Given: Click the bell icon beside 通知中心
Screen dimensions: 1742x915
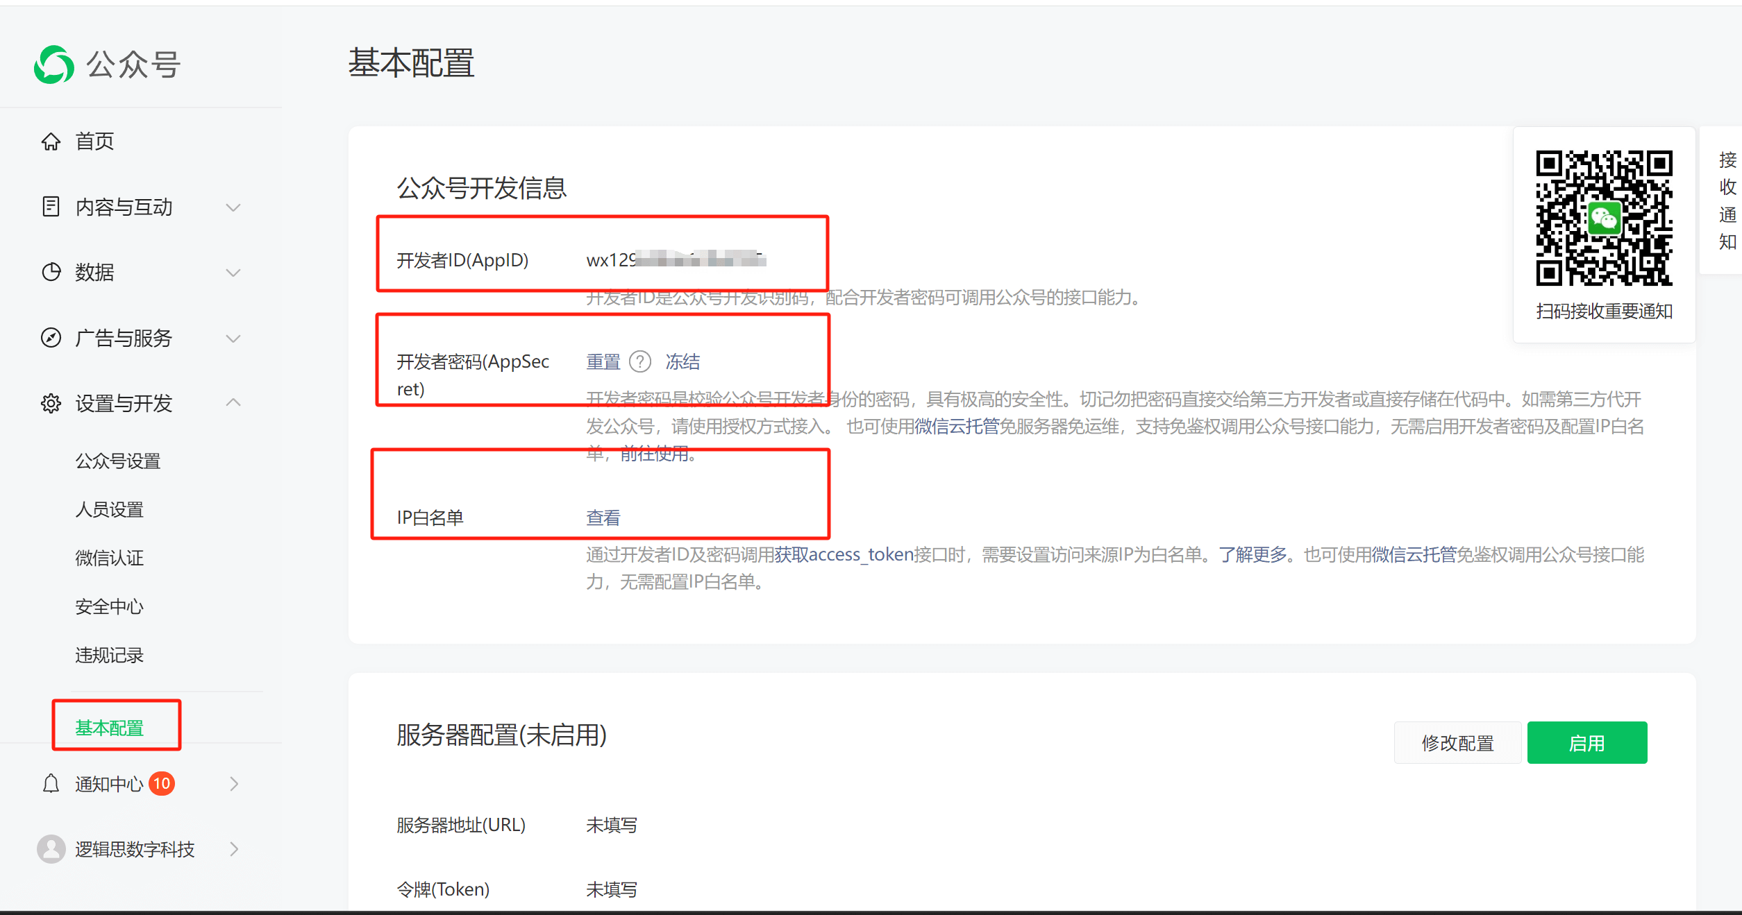Looking at the screenshot, I should click(51, 784).
